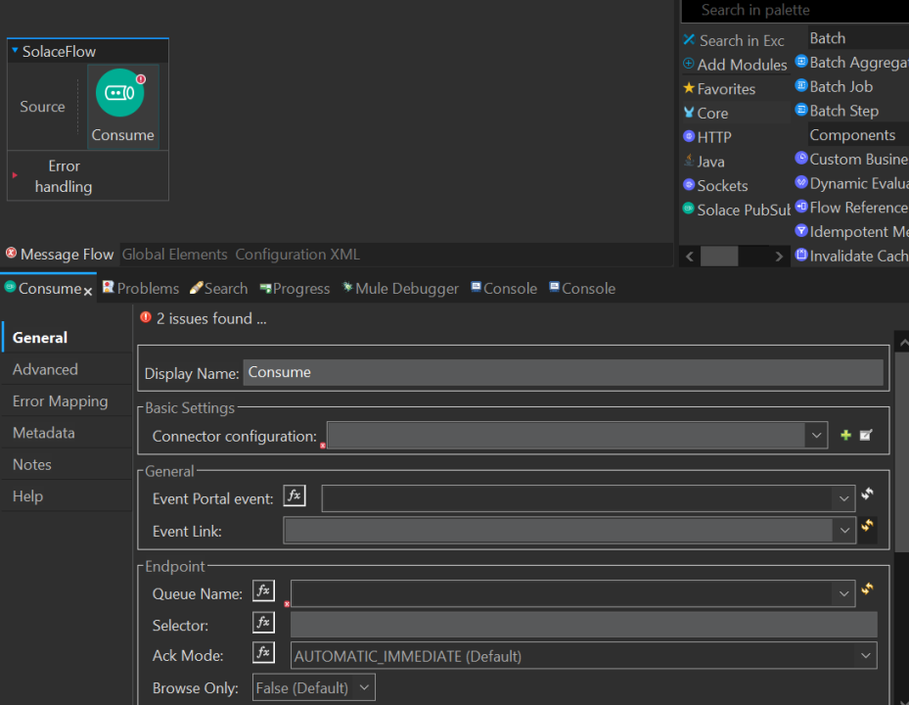
Task: Open Search in Exchange from the palette
Action: (735, 40)
